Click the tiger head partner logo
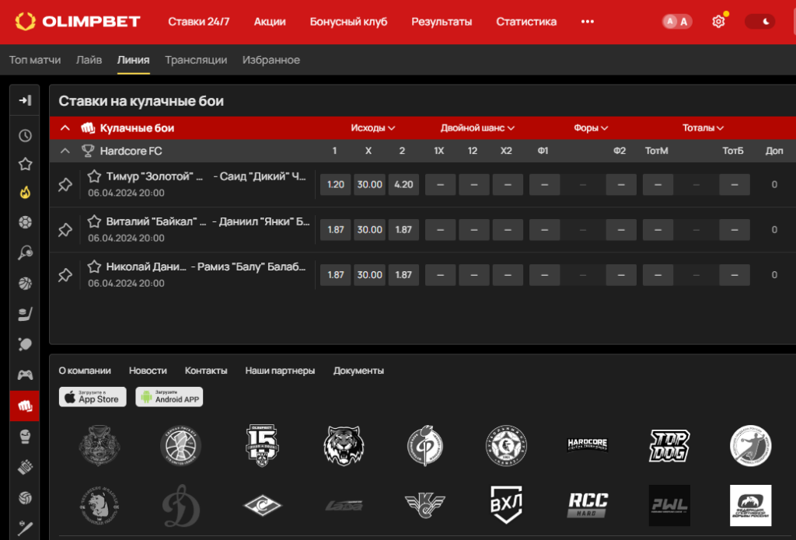This screenshot has width=796, height=540. tap(344, 446)
